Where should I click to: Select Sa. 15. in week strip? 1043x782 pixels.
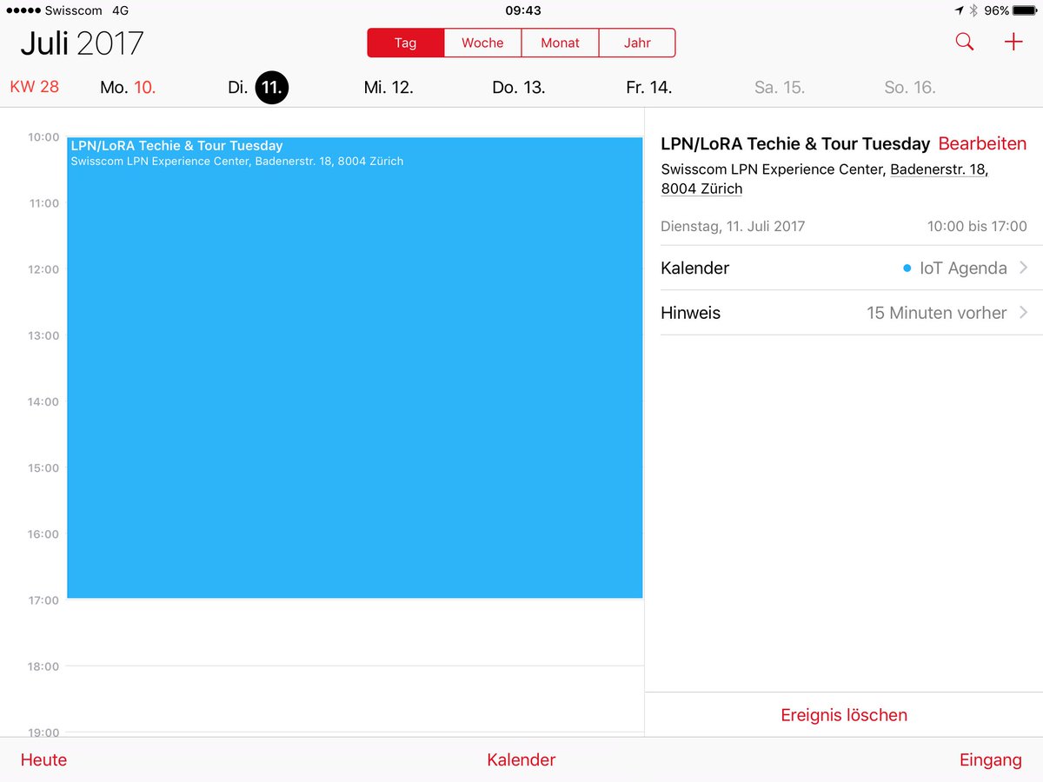coord(780,88)
